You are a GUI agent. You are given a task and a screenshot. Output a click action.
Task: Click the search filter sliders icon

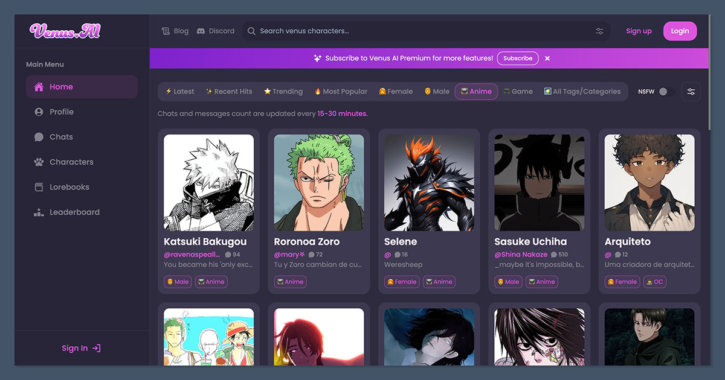point(599,31)
